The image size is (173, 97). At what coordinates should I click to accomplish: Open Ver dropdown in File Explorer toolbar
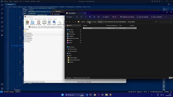[x=115, y=17]
